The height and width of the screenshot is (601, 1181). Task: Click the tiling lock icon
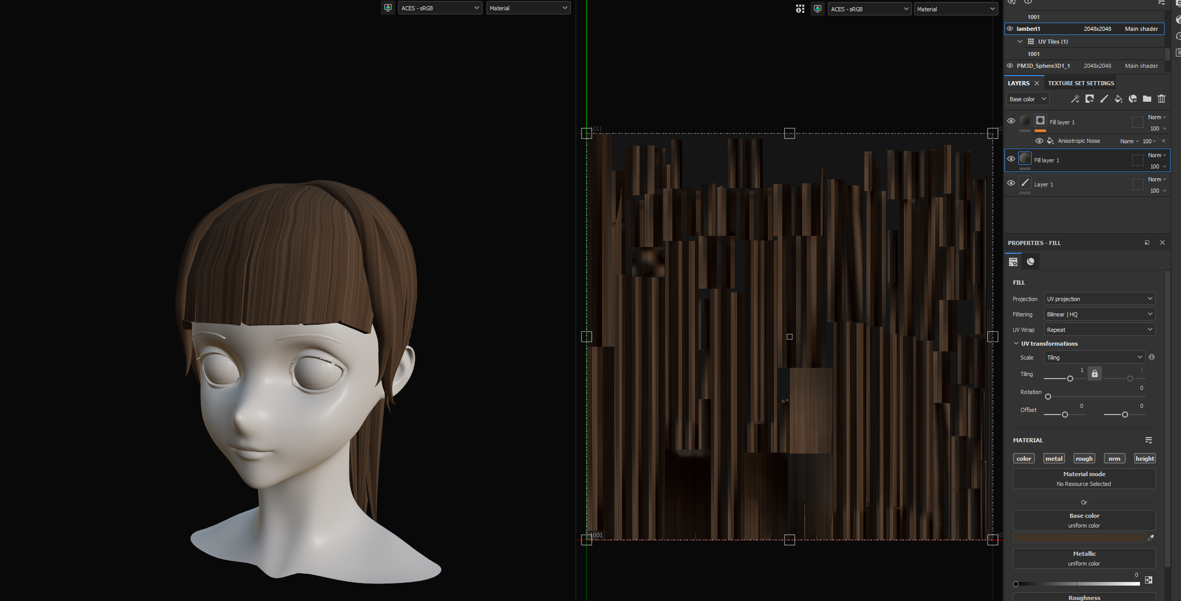click(1095, 373)
